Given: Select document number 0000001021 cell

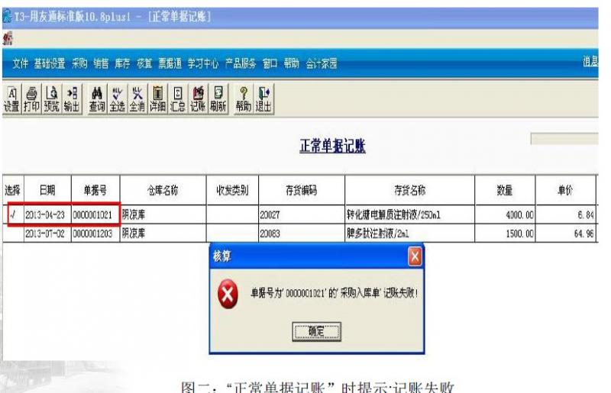Looking at the screenshot, I should click(x=95, y=214).
